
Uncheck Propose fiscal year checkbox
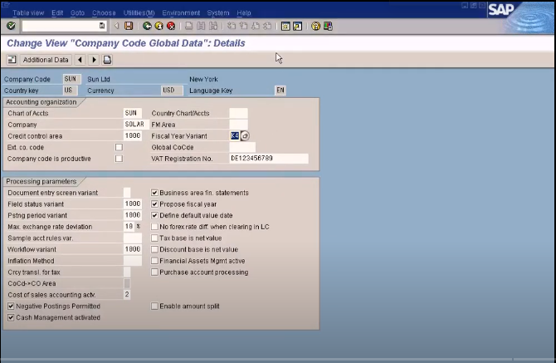click(x=154, y=204)
